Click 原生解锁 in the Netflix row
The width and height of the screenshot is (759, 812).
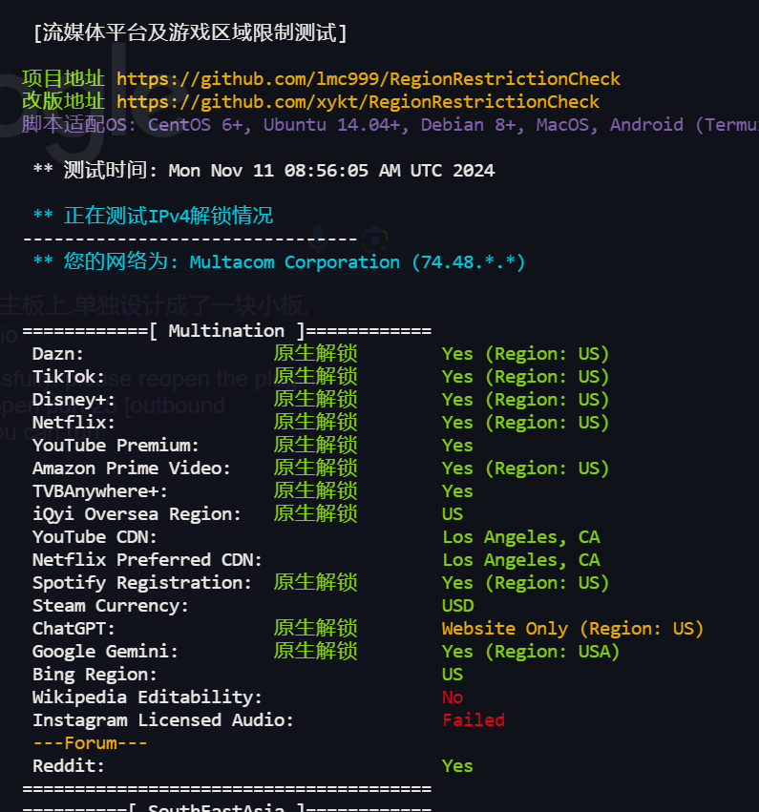[315, 422]
